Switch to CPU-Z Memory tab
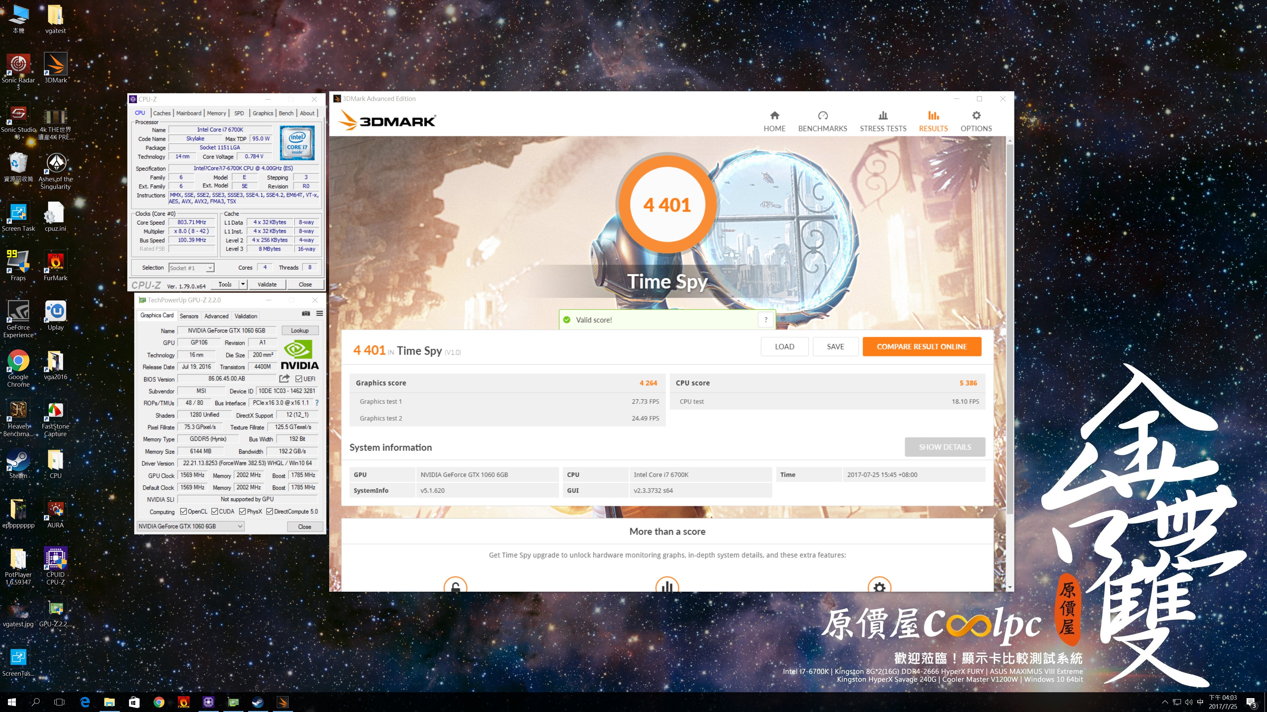 tap(216, 113)
